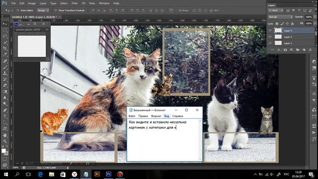This screenshot has height=179, width=318.
Task: Click the Add layer mask icon
Action: pyautogui.click(x=285, y=50)
